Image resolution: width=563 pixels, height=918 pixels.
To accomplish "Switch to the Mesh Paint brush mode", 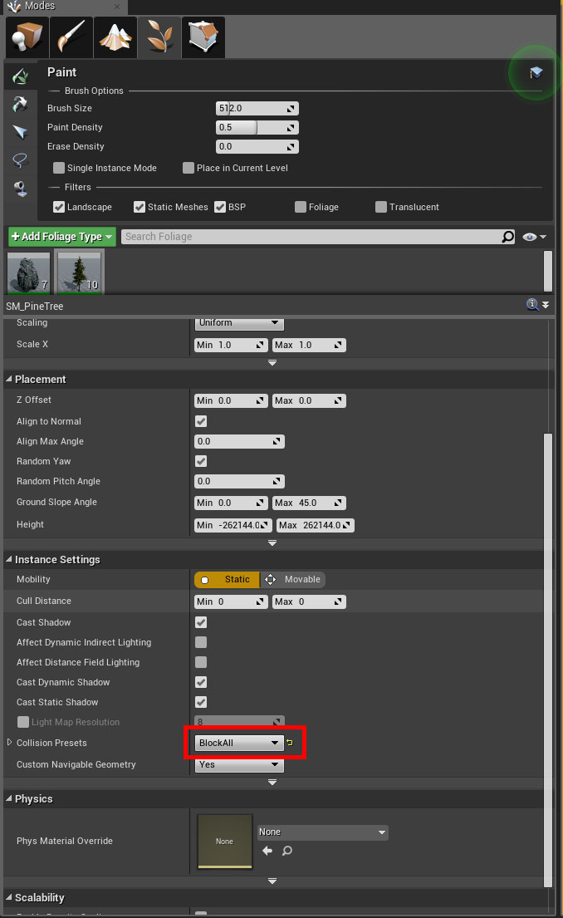I will [x=71, y=37].
